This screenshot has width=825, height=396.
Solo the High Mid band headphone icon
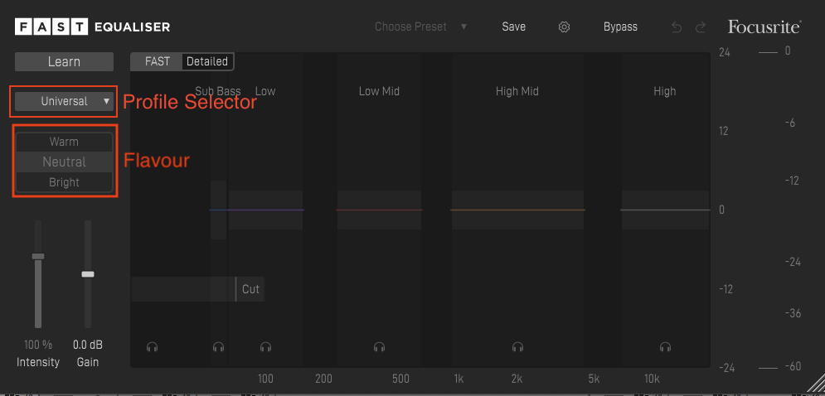click(x=517, y=346)
